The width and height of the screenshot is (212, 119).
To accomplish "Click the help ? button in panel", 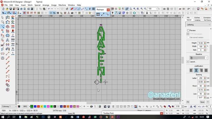I will coord(208,102).
